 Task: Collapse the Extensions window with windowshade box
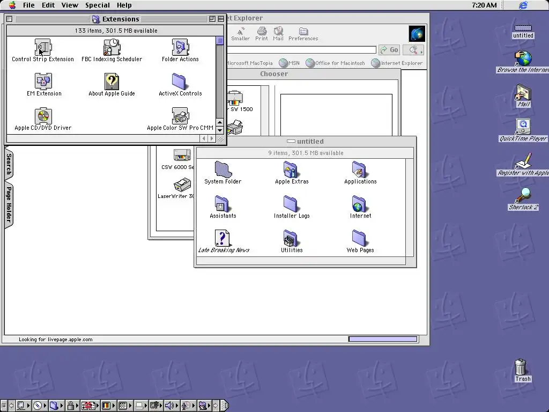coord(221,19)
